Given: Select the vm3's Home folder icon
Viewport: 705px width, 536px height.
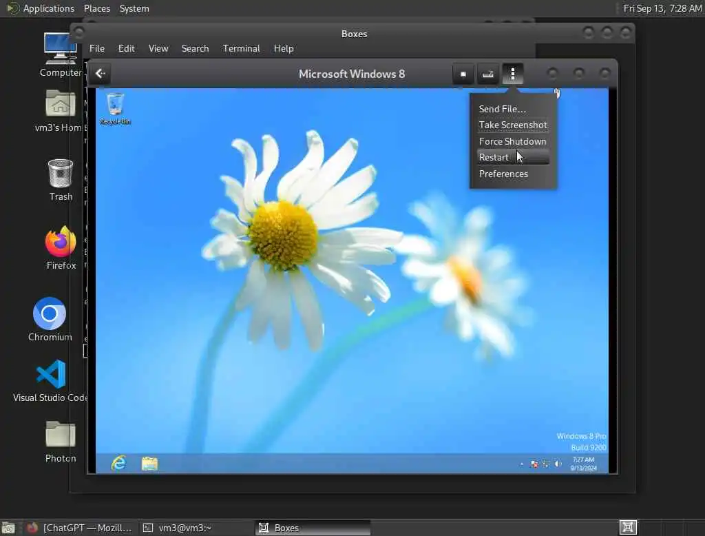Looking at the screenshot, I should coord(60,111).
